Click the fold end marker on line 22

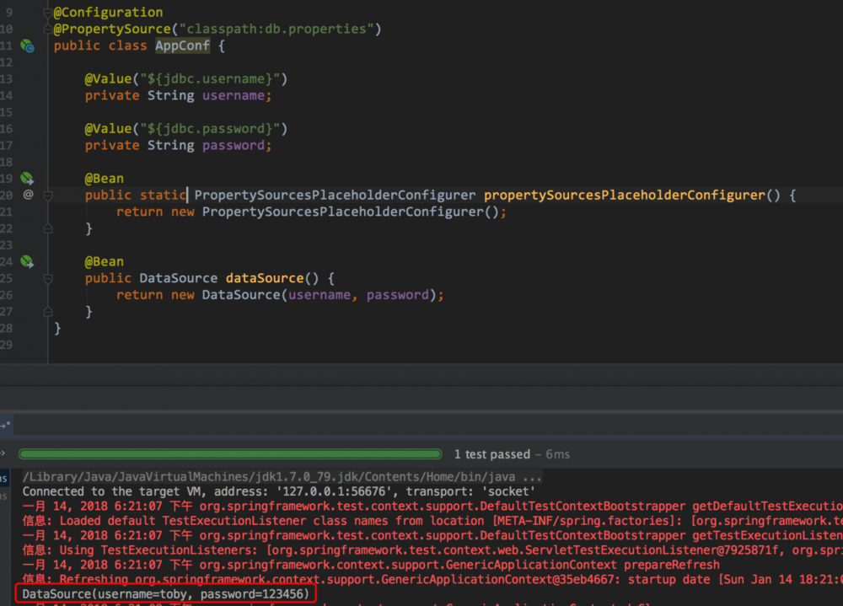48,229
